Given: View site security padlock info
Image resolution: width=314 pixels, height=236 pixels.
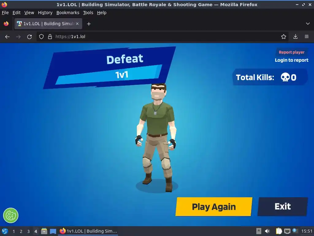Looking at the screenshot, I should [x=50, y=37].
